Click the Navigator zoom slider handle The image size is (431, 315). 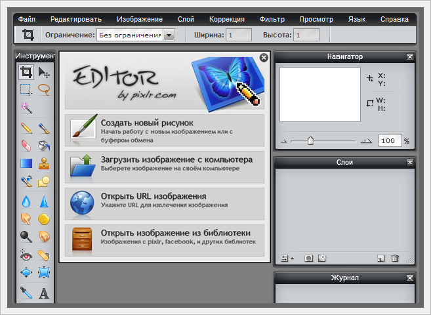click(x=310, y=140)
